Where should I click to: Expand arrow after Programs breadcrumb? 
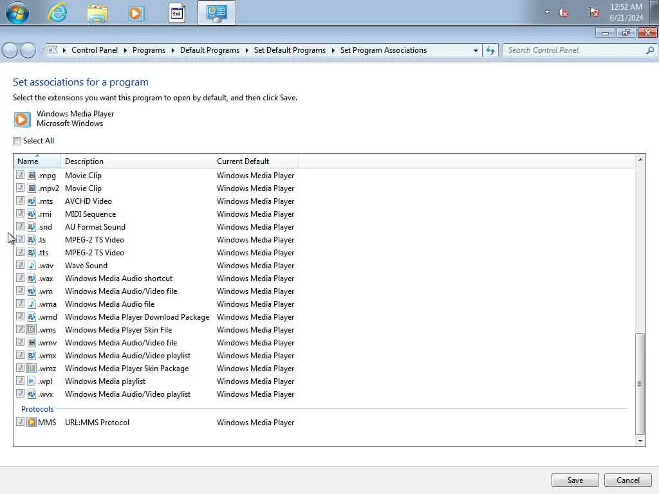tap(172, 50)
